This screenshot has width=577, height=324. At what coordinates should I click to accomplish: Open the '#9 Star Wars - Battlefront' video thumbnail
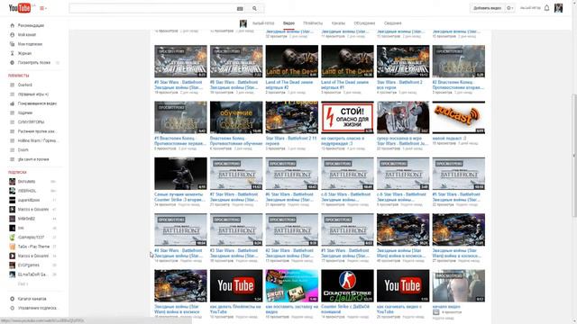(x=180, y=61)
